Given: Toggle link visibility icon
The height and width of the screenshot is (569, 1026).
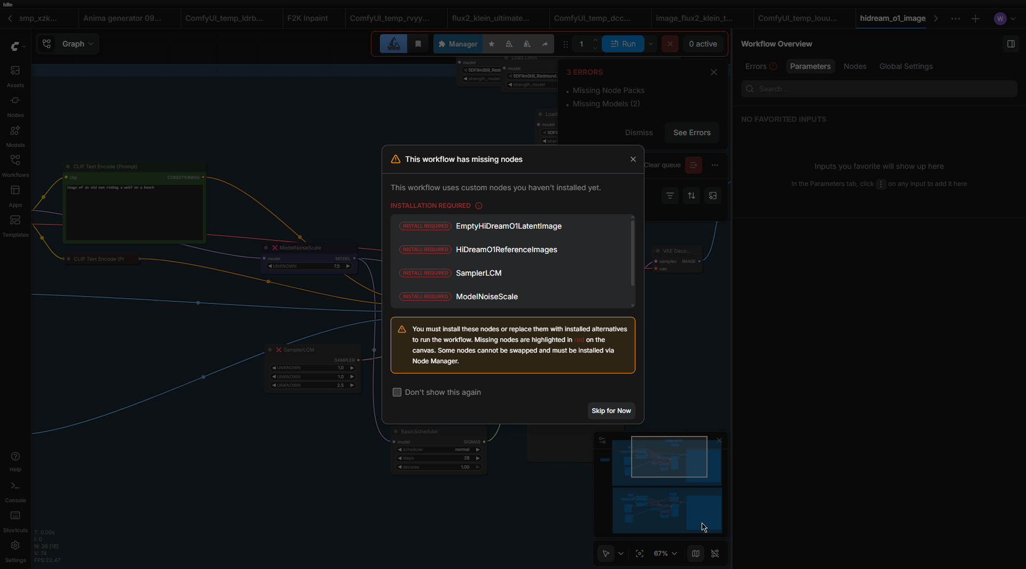Looking at the screenshot, I should (715, 554).
